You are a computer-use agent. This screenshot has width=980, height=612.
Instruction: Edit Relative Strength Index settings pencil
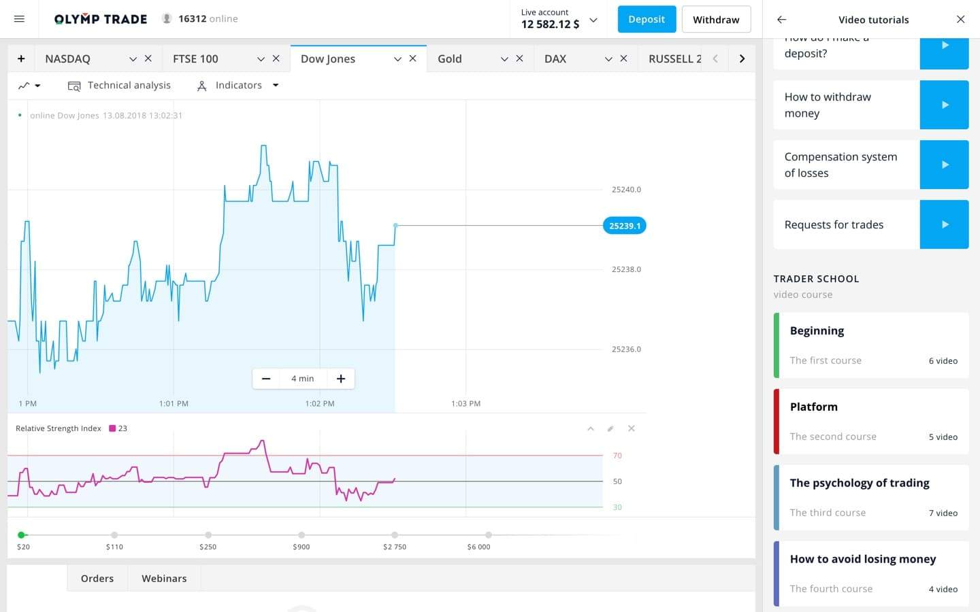[x=610, y=428]
